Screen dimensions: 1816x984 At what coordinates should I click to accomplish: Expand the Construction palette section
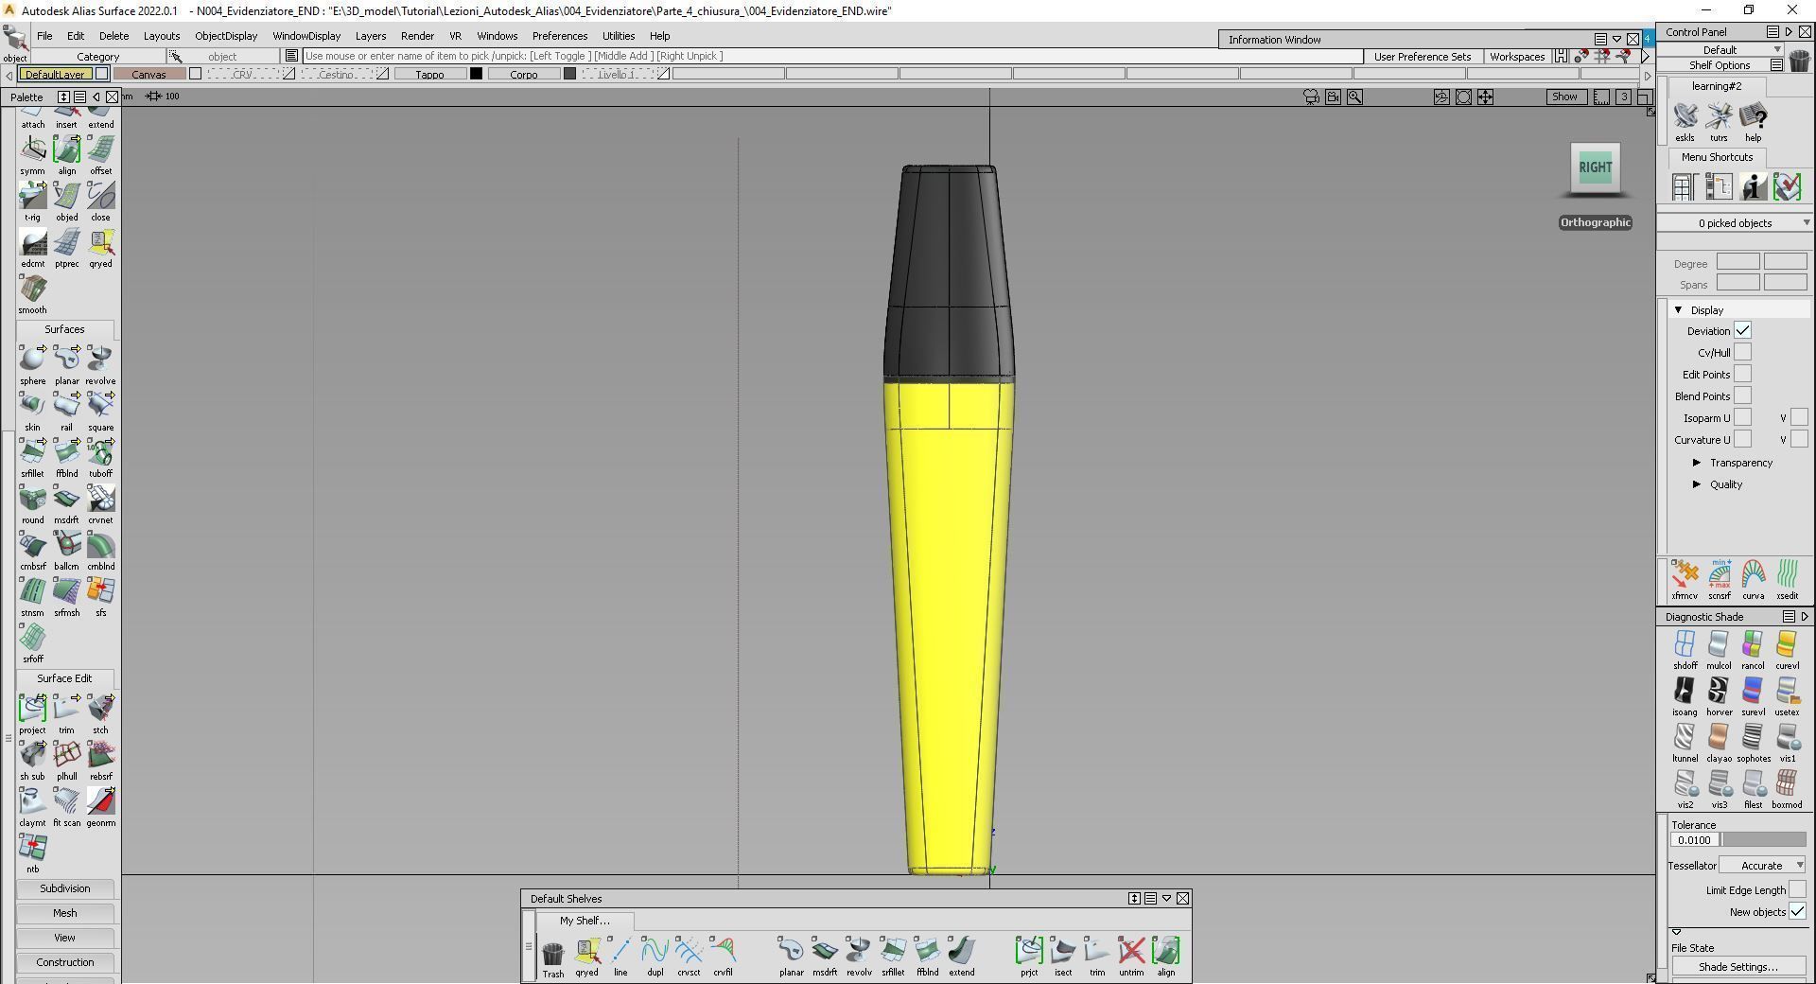(x=65, y=962)
